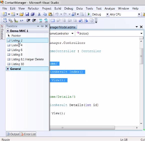Viewport: 145px width, 141px height.
Task: Toggle the Toolbox auto-hide pin
Action: point(42,26)
